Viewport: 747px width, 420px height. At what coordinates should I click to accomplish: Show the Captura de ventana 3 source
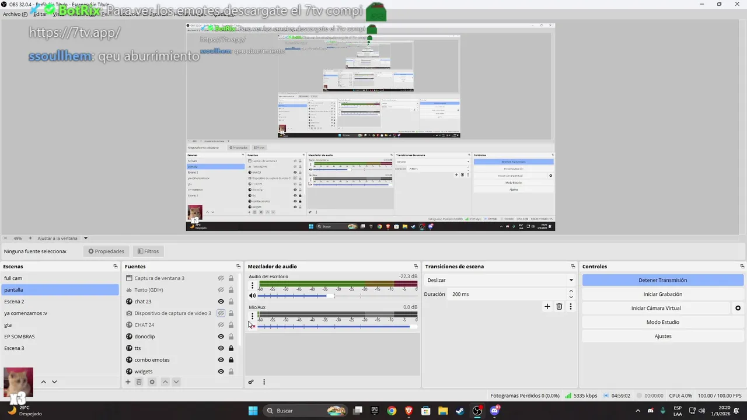pos(221,278)
